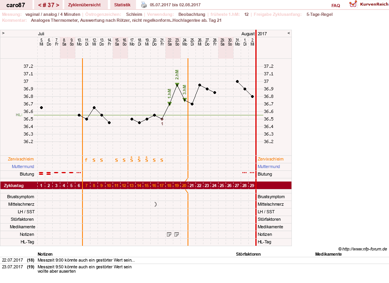Select the caro87 user tab
The height and width of the screenshot is (283, 389).
click(15, 5)
